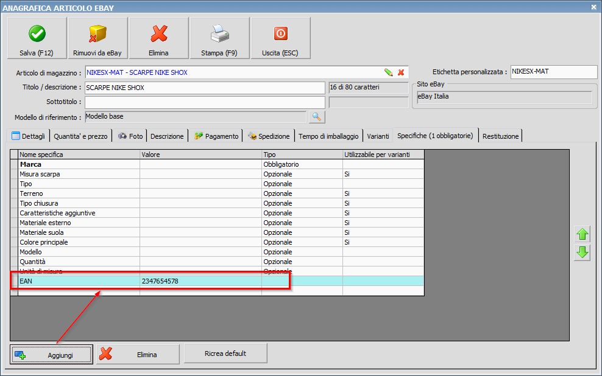Move specification down with green arrow

coord(582,252)
